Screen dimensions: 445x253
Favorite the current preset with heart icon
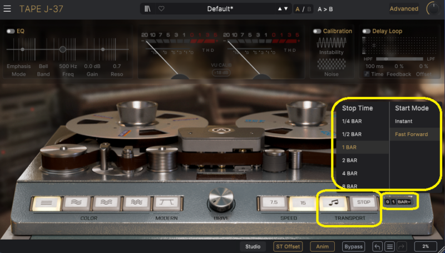click(161, 9)
